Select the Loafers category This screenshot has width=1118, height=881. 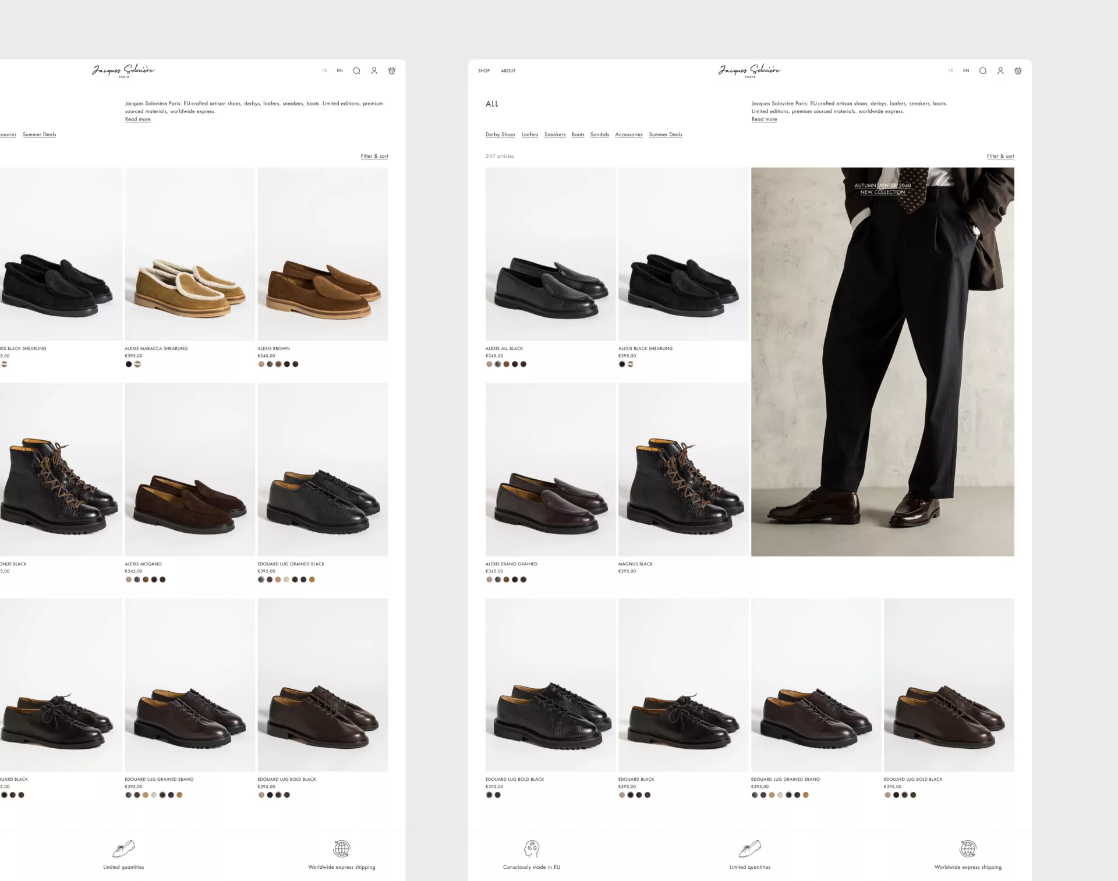(530, 135)
